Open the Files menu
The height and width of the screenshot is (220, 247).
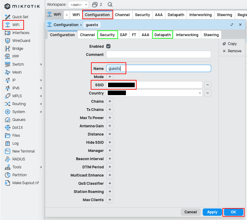click(12, 135)
